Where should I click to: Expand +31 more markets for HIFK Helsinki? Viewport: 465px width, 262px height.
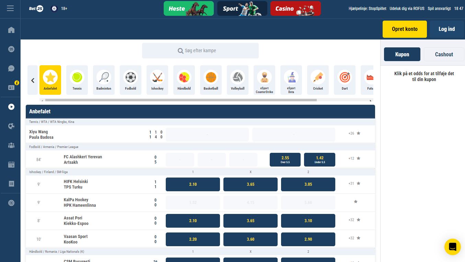(351, 184)
